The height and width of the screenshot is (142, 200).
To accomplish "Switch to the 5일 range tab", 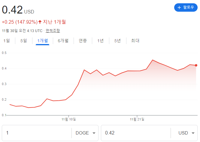I will [24, 41].
